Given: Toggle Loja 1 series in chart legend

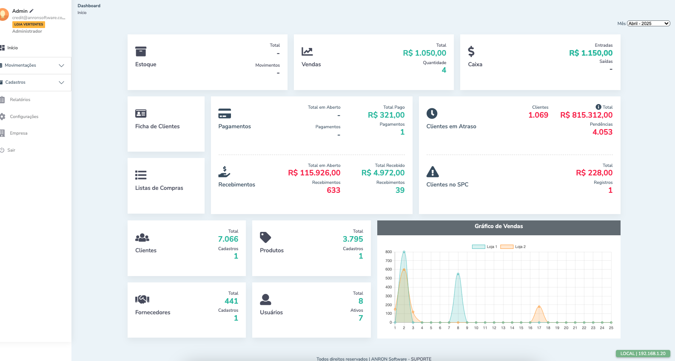Looking at the screenshot, I should (484, 247).
